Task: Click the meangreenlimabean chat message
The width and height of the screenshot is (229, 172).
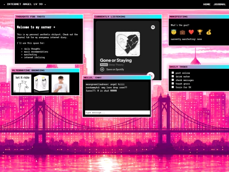Action: pos(105,85)
